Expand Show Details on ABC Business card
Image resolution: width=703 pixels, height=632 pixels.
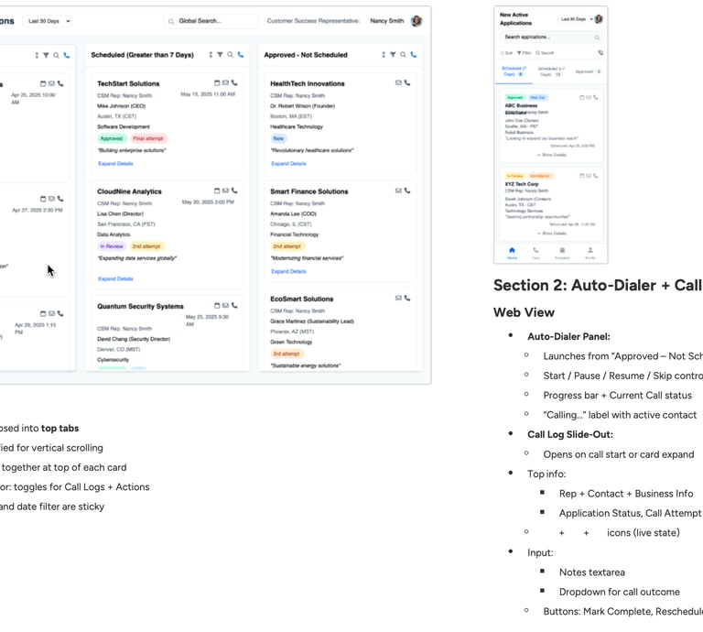551,155
